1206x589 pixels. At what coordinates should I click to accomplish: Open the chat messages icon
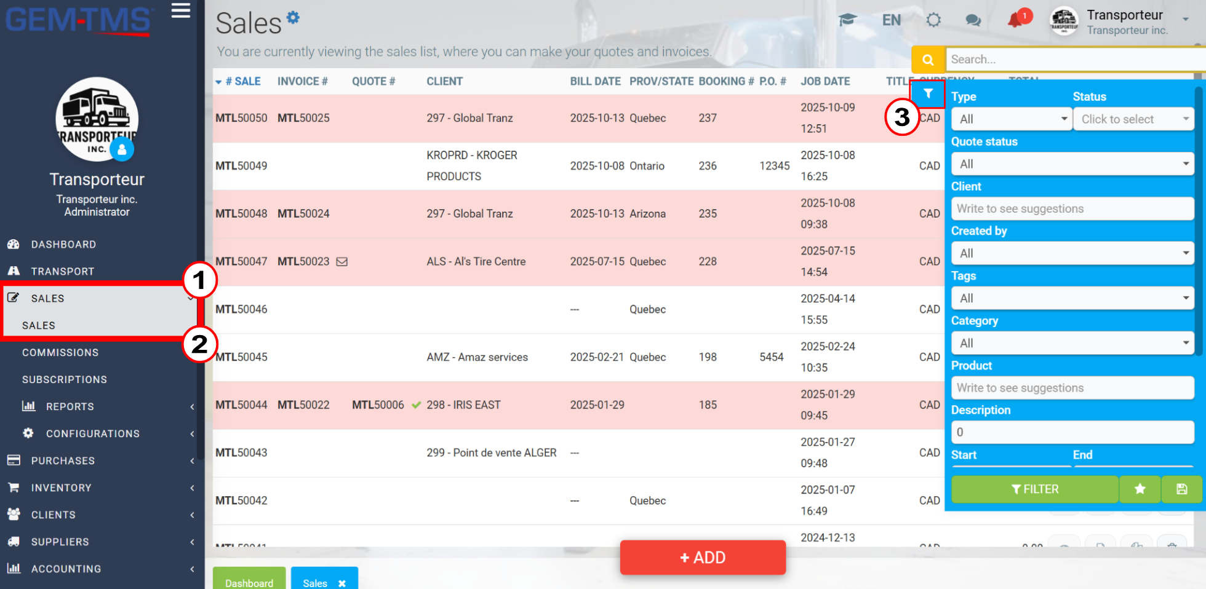click(x=973, y=20)
